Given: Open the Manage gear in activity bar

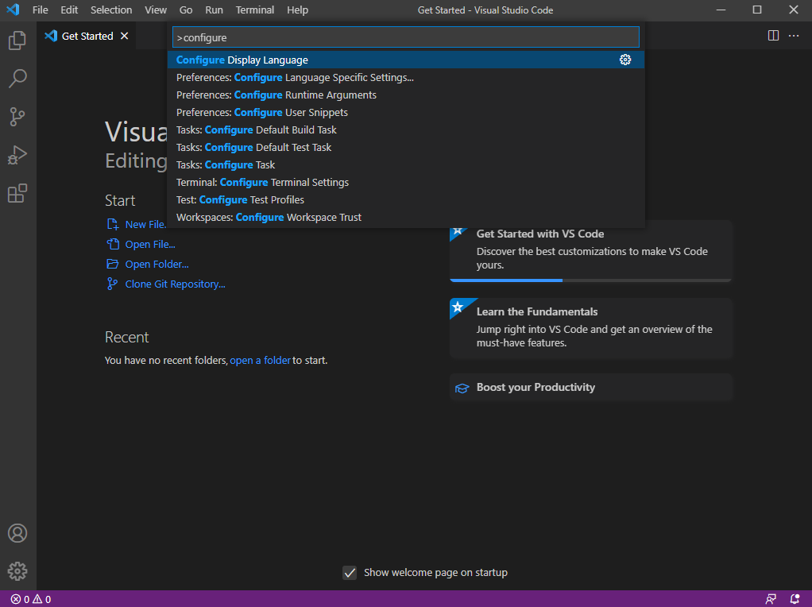Looking at the screenshot, I should coord(17,570).
